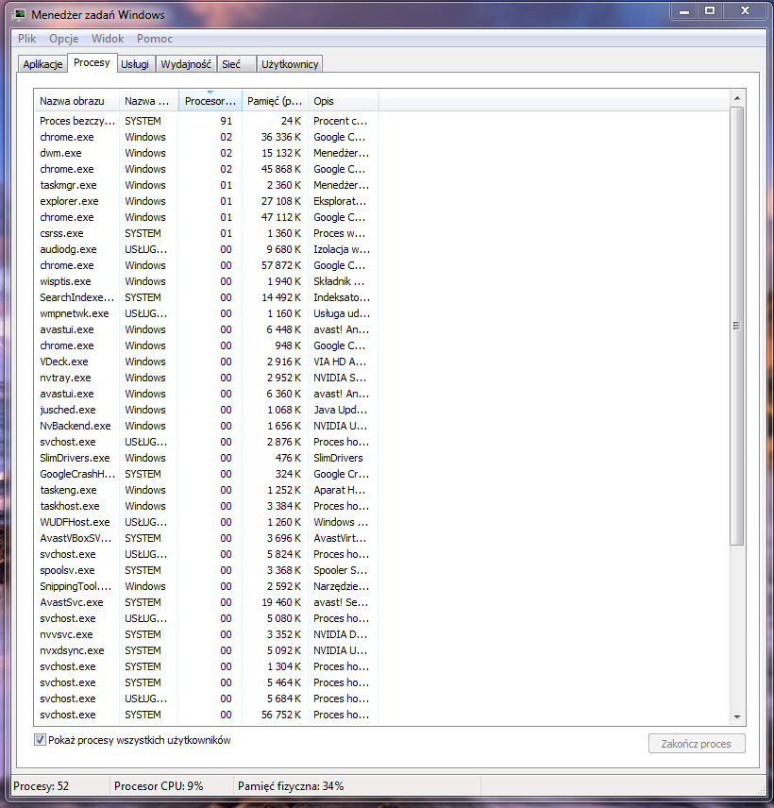Screen dimensions: 774x808
Task: Open the Widok menu
Action: [108, 39]
